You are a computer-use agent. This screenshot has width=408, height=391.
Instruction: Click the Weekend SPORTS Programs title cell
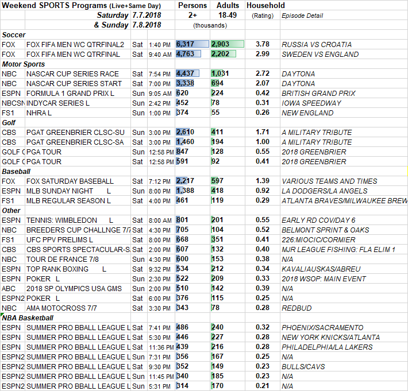click(x=80, y=5)
